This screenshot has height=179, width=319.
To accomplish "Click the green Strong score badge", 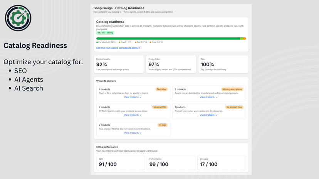I will click(x=105, y=33).
